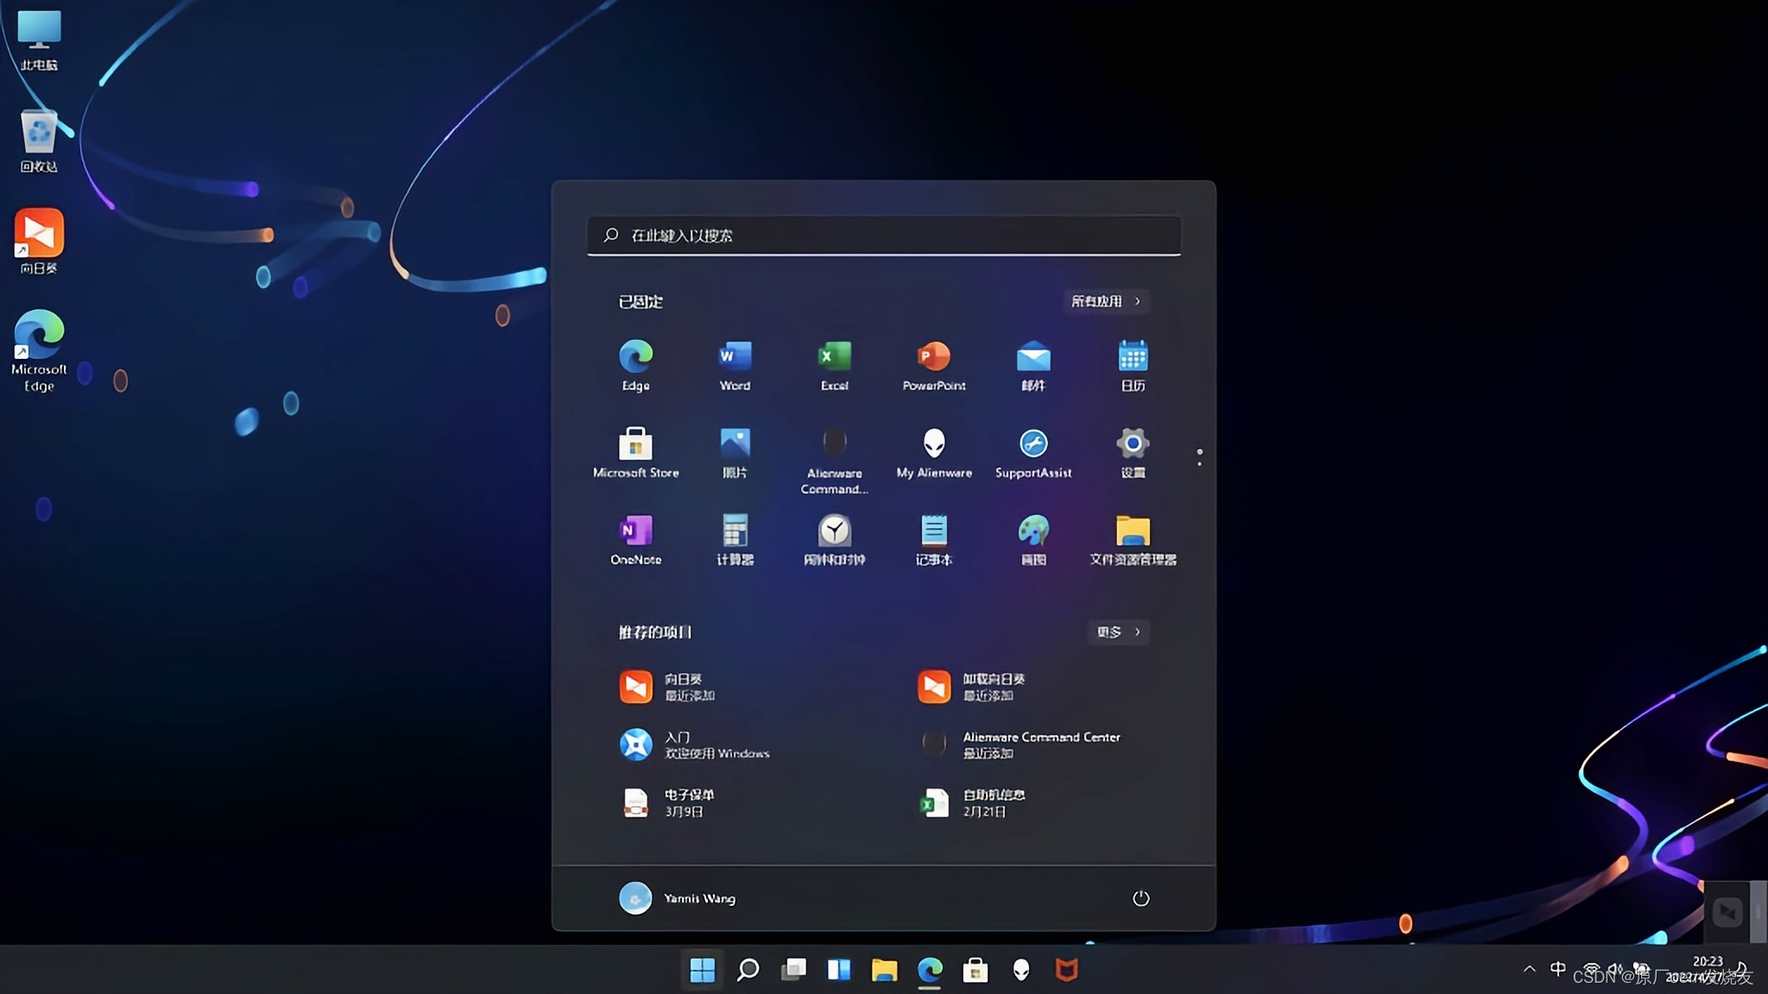Expand hidden system tray icons chevron
The height and width of the screenshot is (994, 1768).
pyautogui.click(x=1529, y=969)
